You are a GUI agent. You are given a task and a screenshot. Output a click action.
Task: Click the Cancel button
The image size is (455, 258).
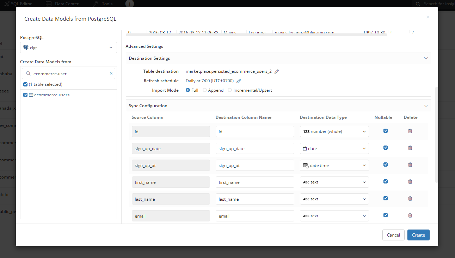[x=393, y=235]
